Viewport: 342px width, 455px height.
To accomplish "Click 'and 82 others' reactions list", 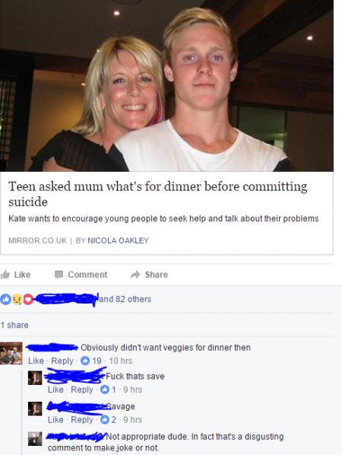I will 125,299.
